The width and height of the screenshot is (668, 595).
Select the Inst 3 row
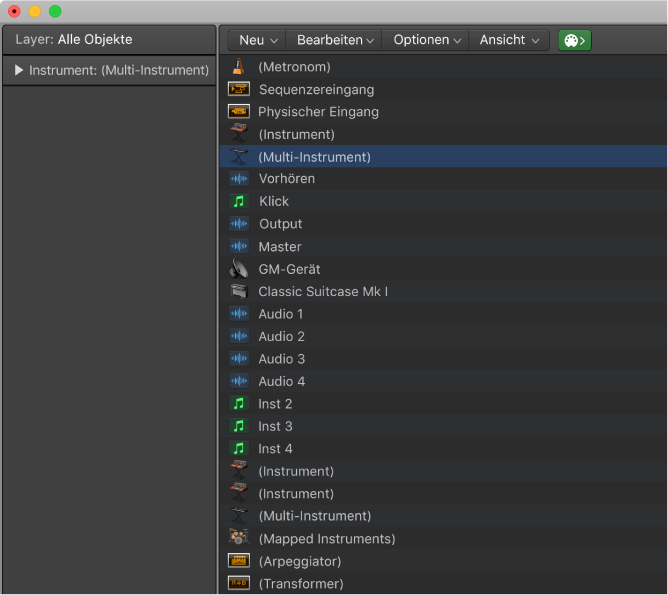pyautogui.click(x=275, y=426)
